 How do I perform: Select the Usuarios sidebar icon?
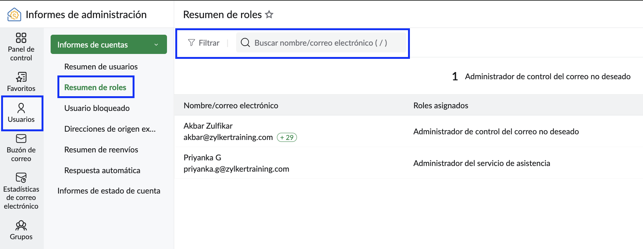tap(21, 113)
